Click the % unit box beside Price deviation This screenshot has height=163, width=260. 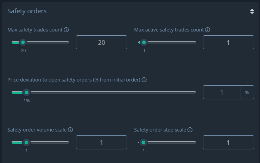pyautogui.click(x=247, y=92)
